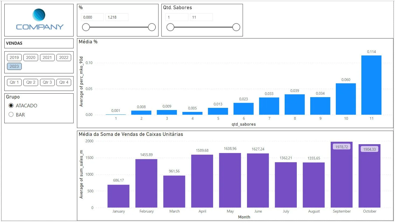Switch Grupo to the BAR option
The height and width of the screenshot is (223, 395).
click(11, 115)
